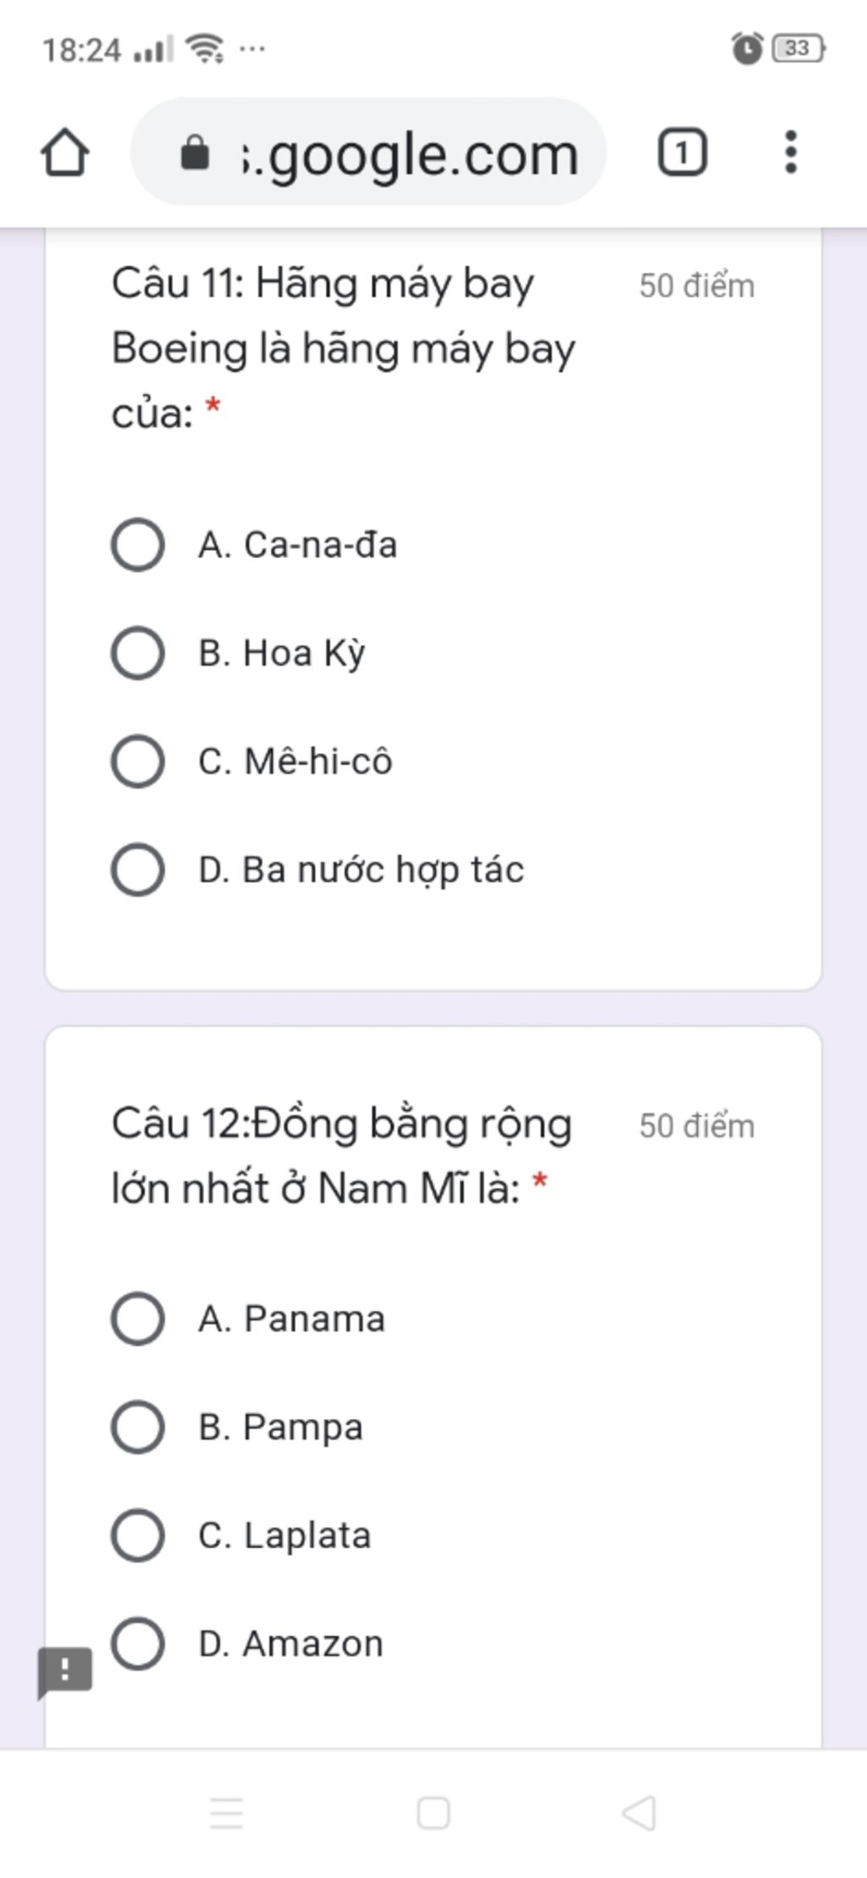Tap the padlock site security icon
Screen dimensions: 867x1878
(196, 153)
